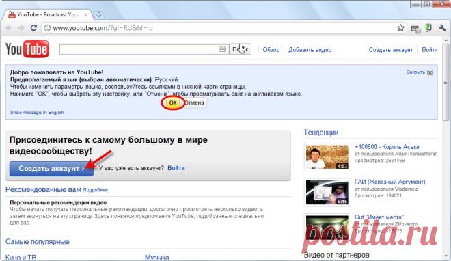Click the Отмена button
The width and height of the screenshot is (451, 261).
click(x=194, y=102)
